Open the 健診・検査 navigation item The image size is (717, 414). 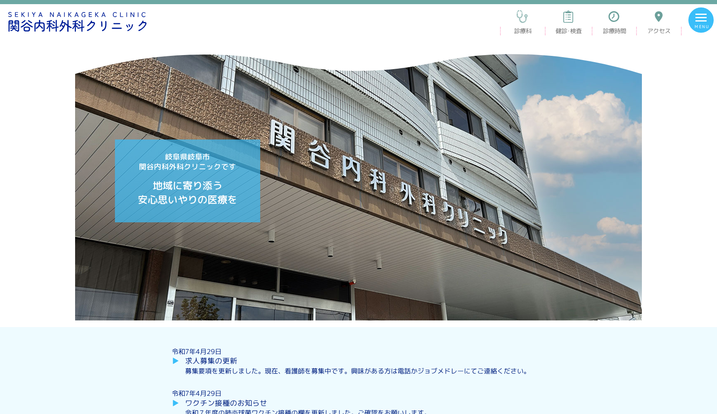tap(568, 30)
